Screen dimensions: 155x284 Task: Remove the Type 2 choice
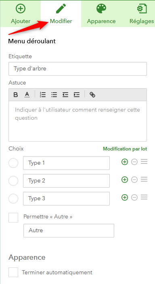(x=134, y=180)
